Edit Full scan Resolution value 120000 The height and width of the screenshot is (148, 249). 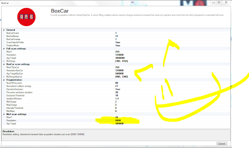tap(119, 55)
